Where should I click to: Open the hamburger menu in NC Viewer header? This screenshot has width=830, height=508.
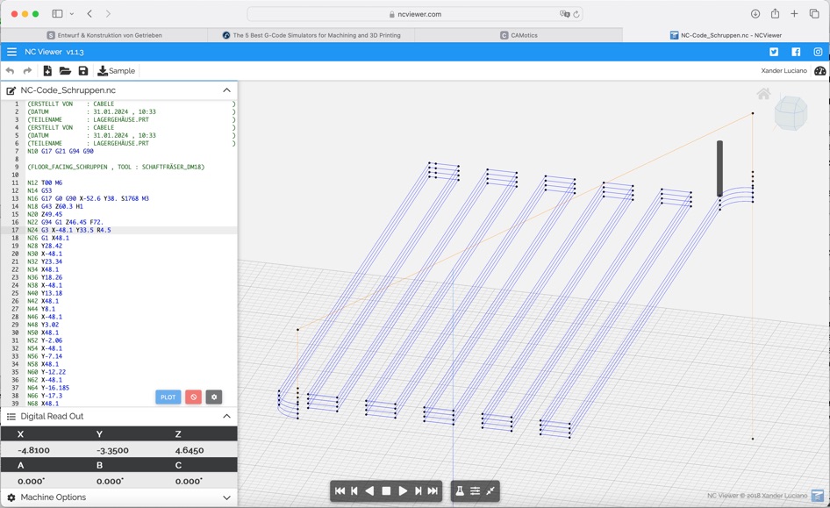point(11,52)
